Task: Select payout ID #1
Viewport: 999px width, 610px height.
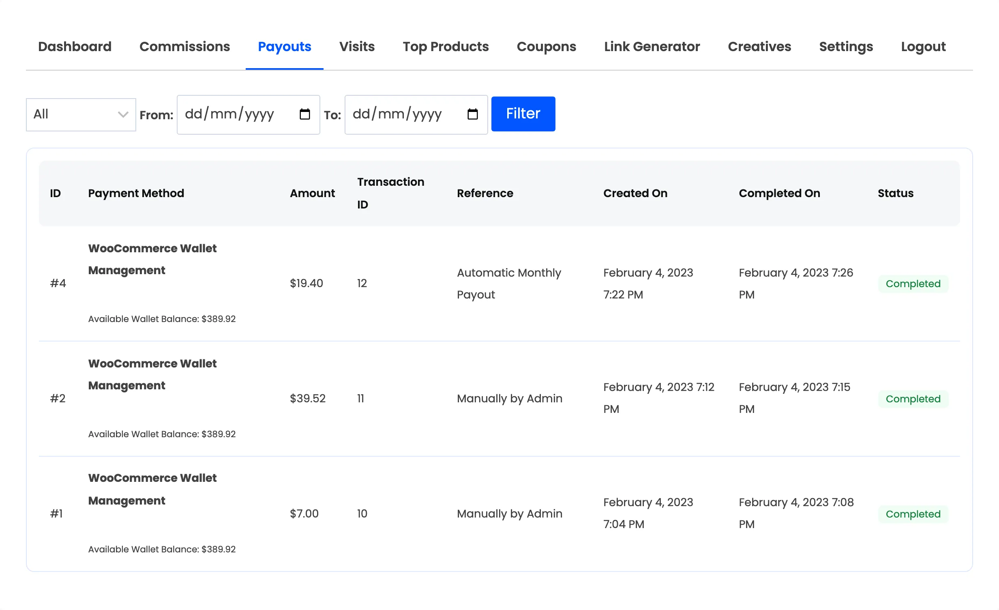Action: click(x=56, y=513)
